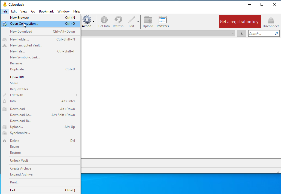Maximize the Cyberduck window
281x194 pixels.
coord(262,4)
